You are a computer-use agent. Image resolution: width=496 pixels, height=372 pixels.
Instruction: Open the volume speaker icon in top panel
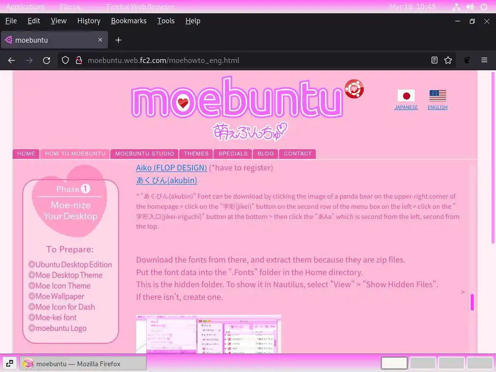click(x=470, y=7)
